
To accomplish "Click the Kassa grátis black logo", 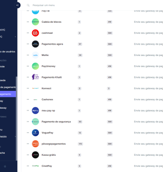I will click(x=35, y=155).
